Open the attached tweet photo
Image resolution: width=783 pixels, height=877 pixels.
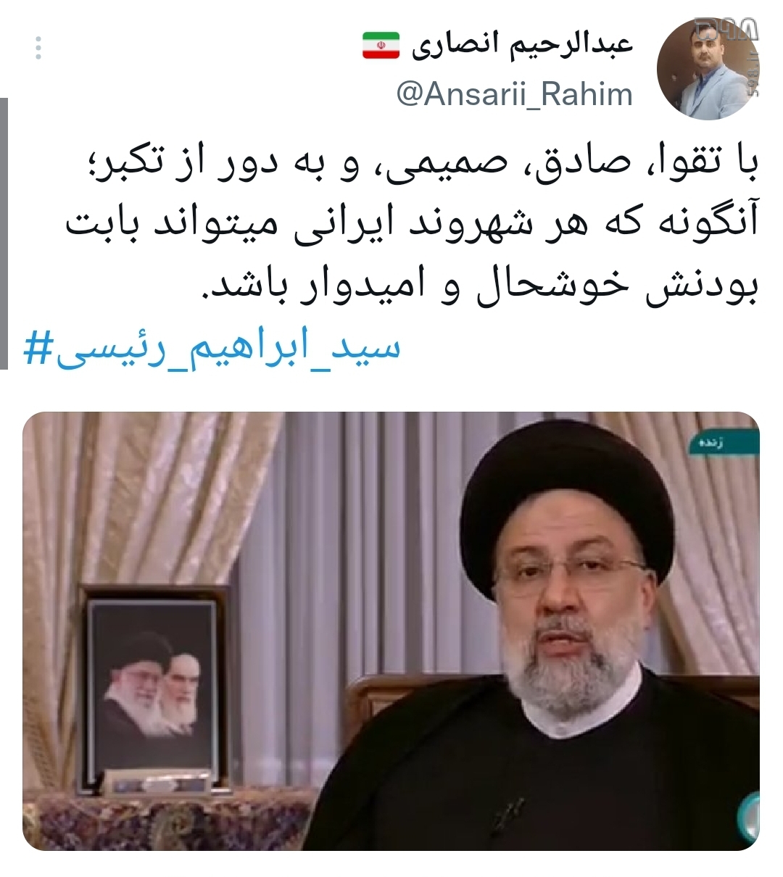[391, 631]
